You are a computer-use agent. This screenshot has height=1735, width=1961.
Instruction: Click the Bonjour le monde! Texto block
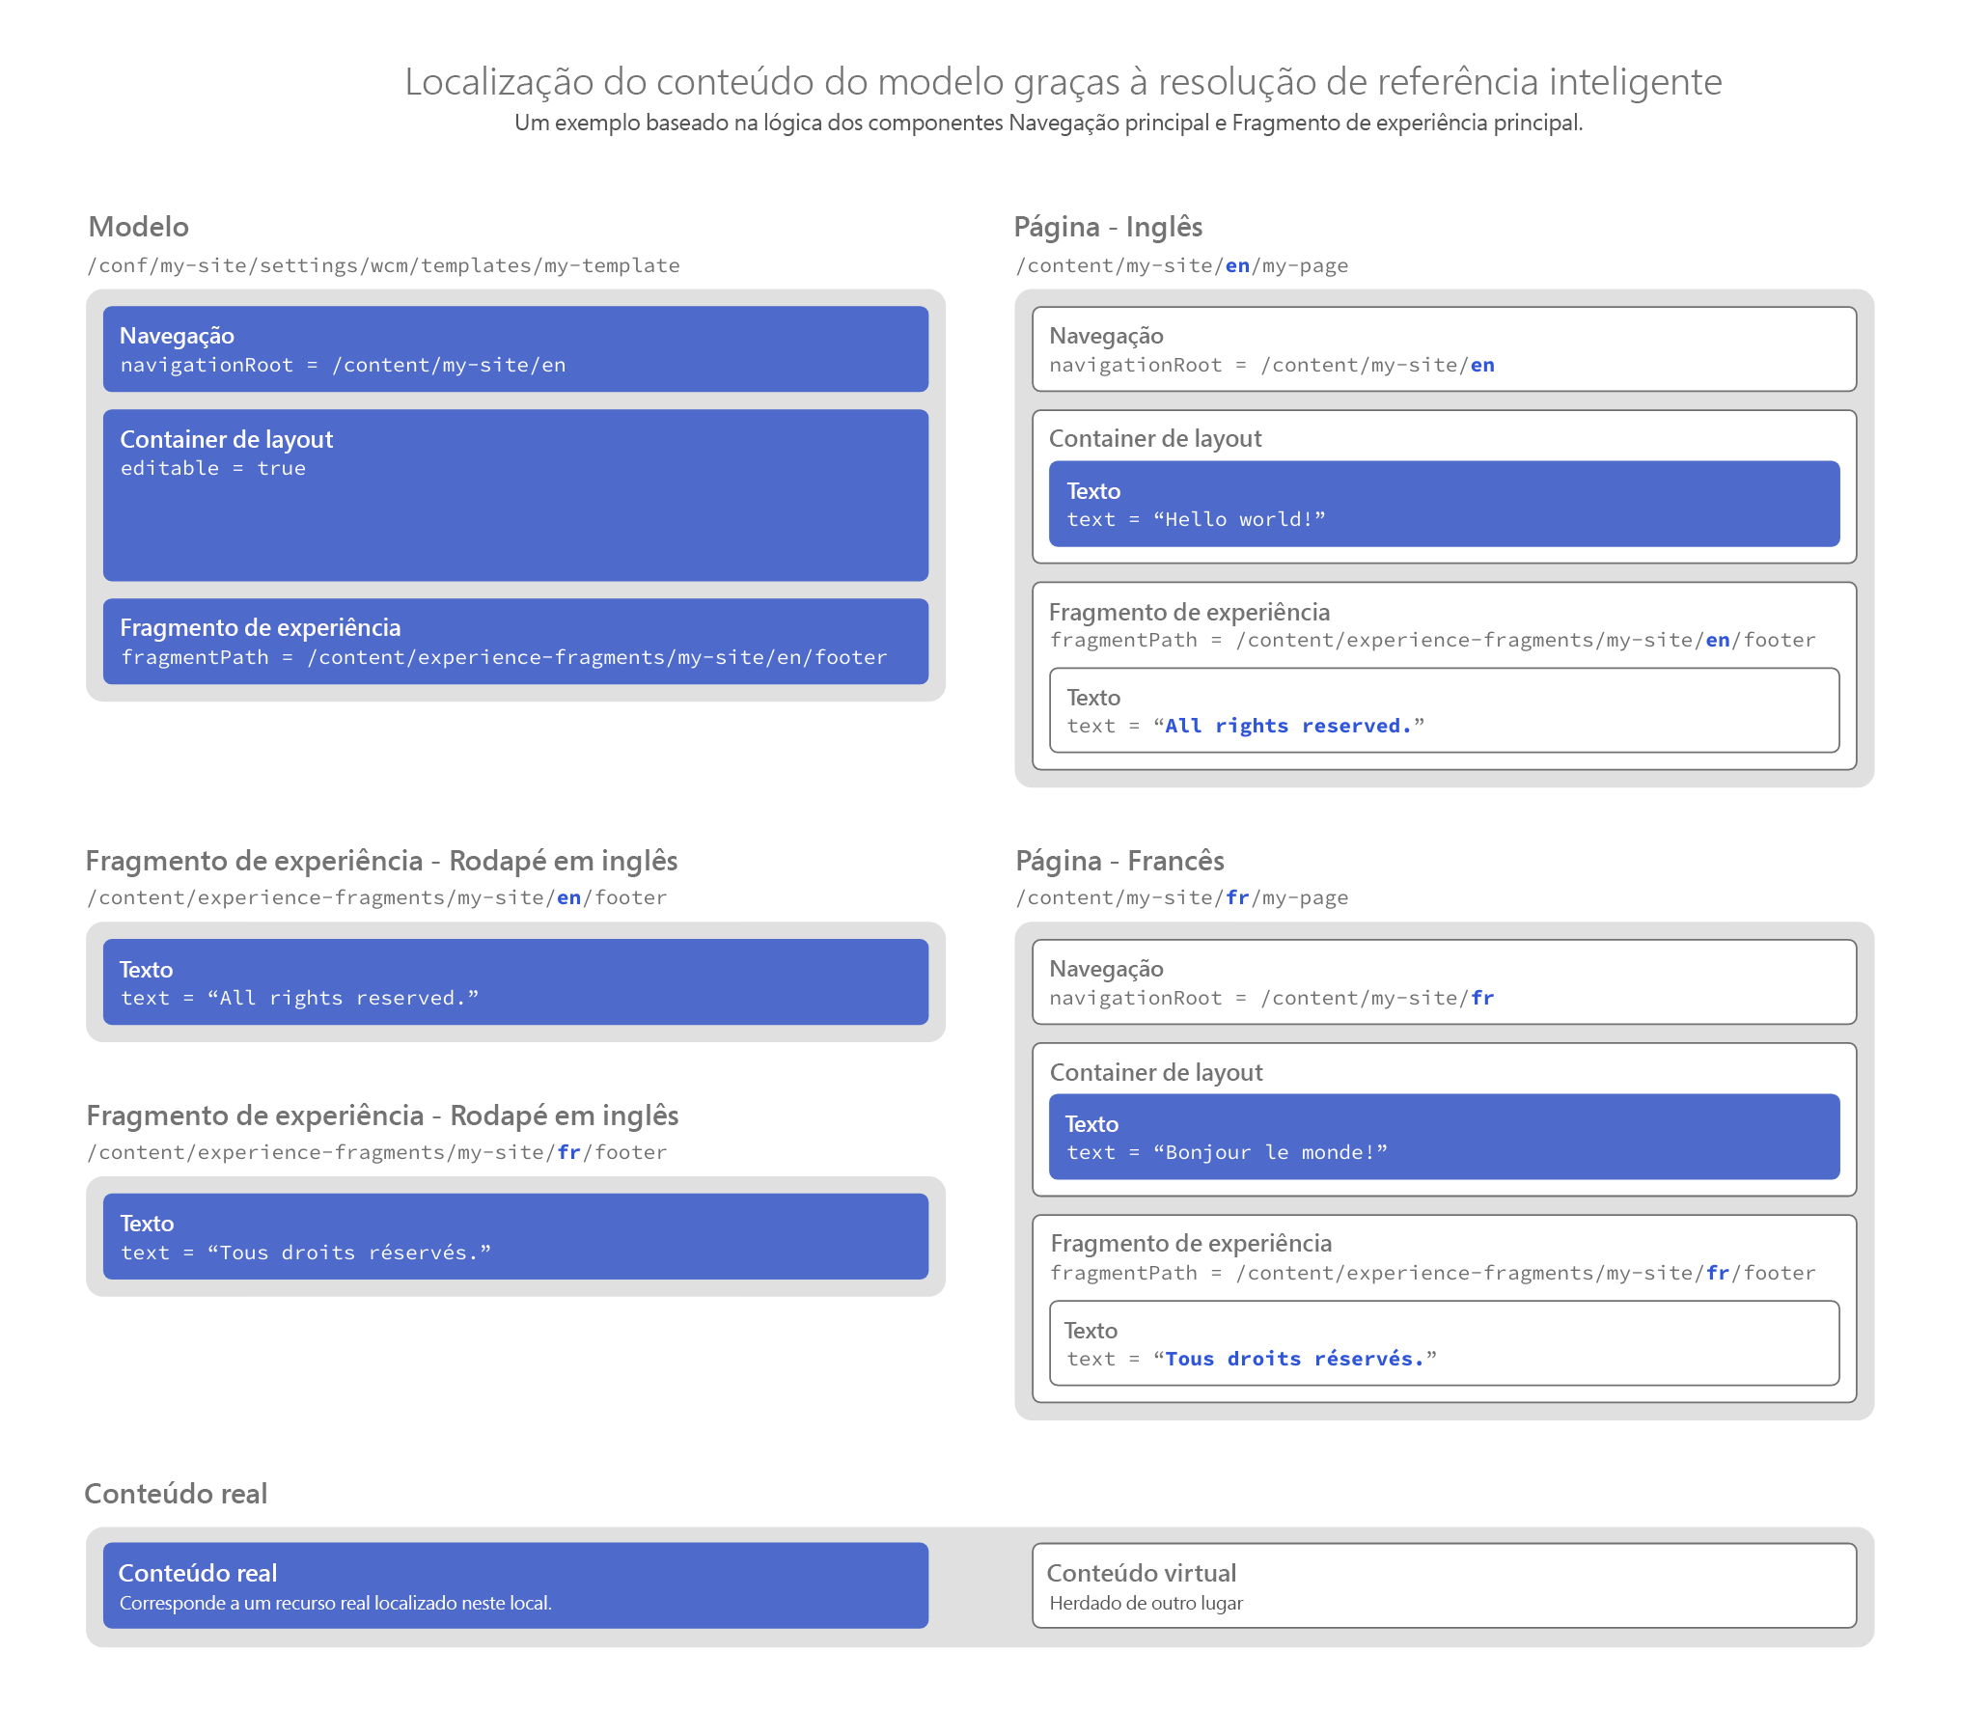tap(1444, 1137)
